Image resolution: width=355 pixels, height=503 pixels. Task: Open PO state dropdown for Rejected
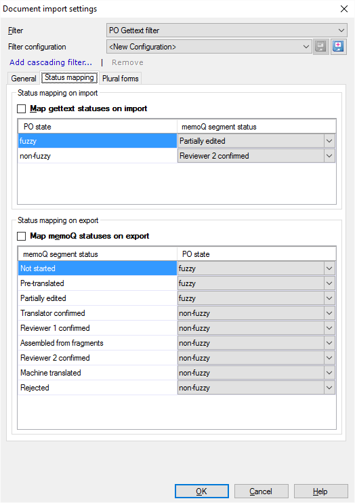point(256,388)
